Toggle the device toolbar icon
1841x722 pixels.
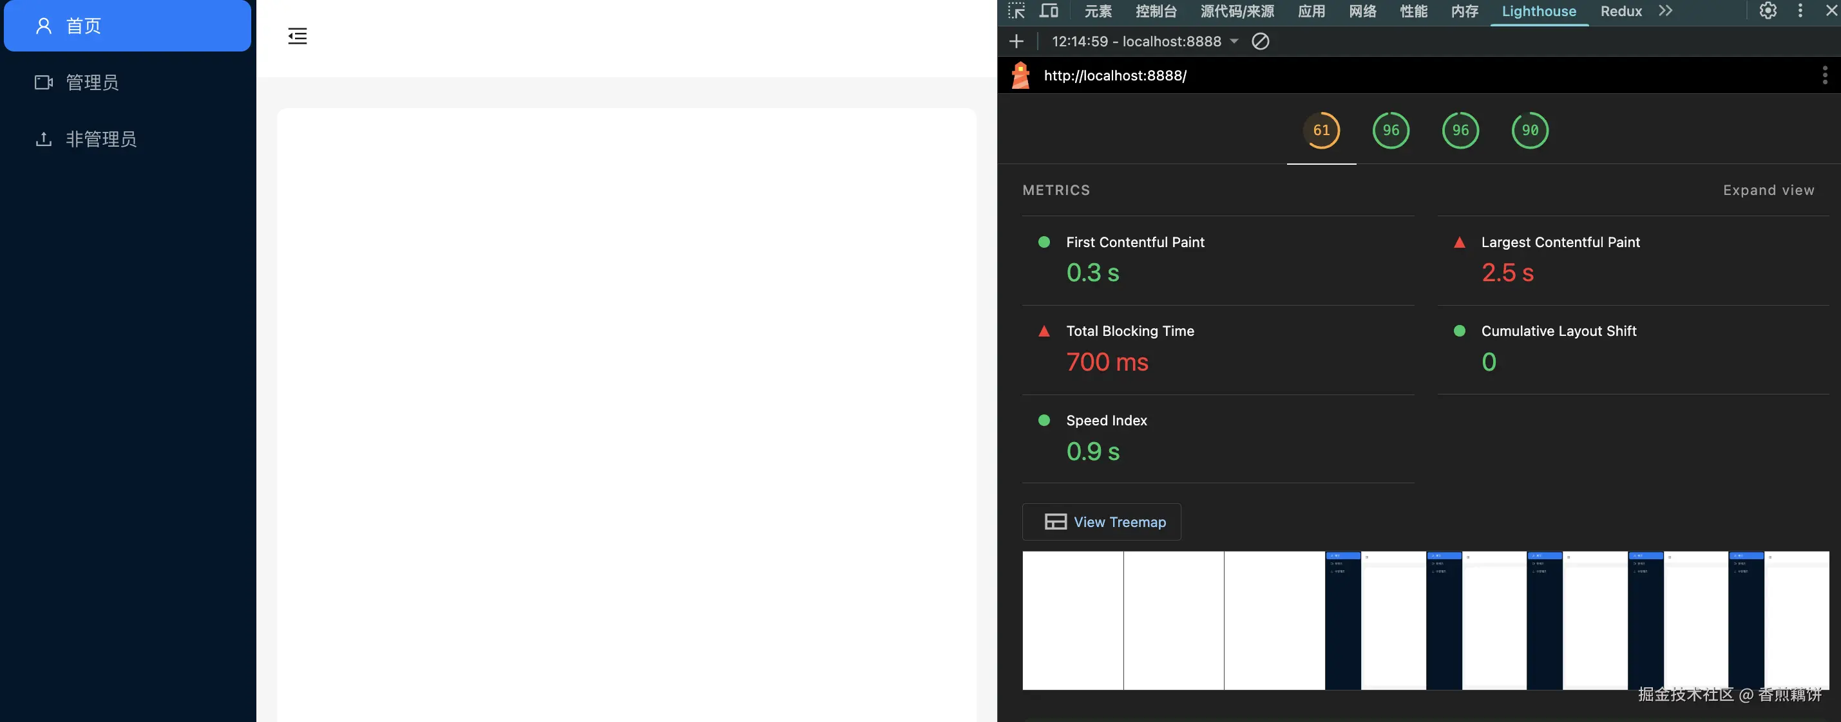click(1049, 11)
